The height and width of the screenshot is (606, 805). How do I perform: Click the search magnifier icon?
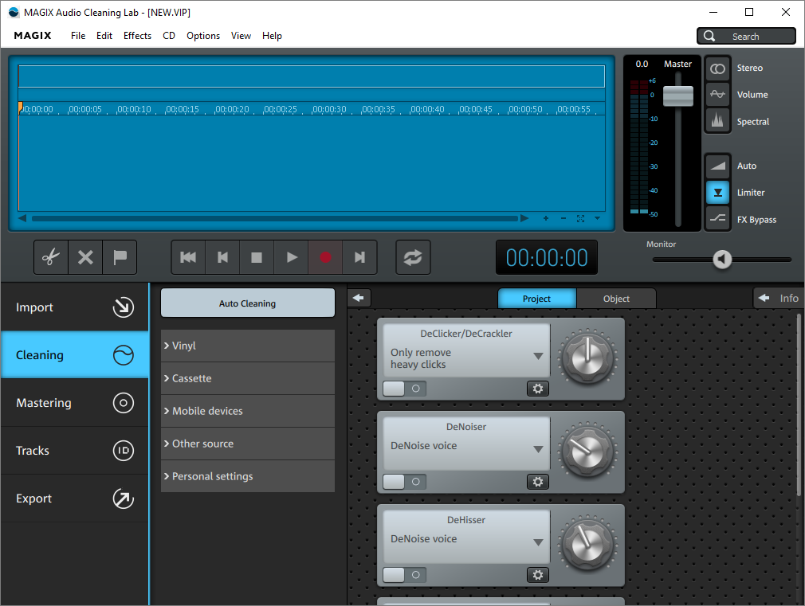click(x=709, y=36)
